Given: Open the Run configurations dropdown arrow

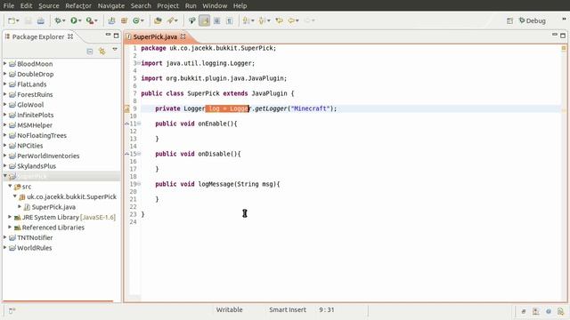Looking at the screenshot, I should coord(79,20).
